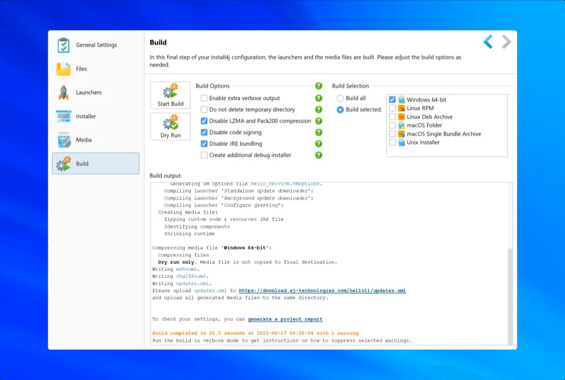Click the macOS Single Bundle Archive label

444,134
